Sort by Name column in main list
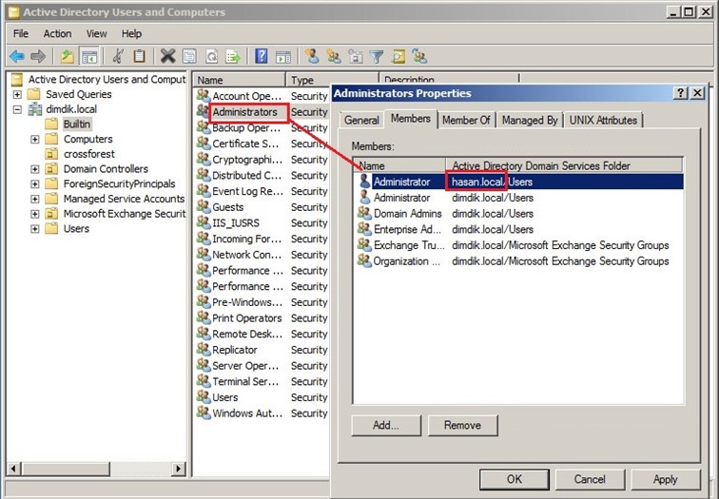The height and width of the screenshot is (499, 719). coord(240,80)
